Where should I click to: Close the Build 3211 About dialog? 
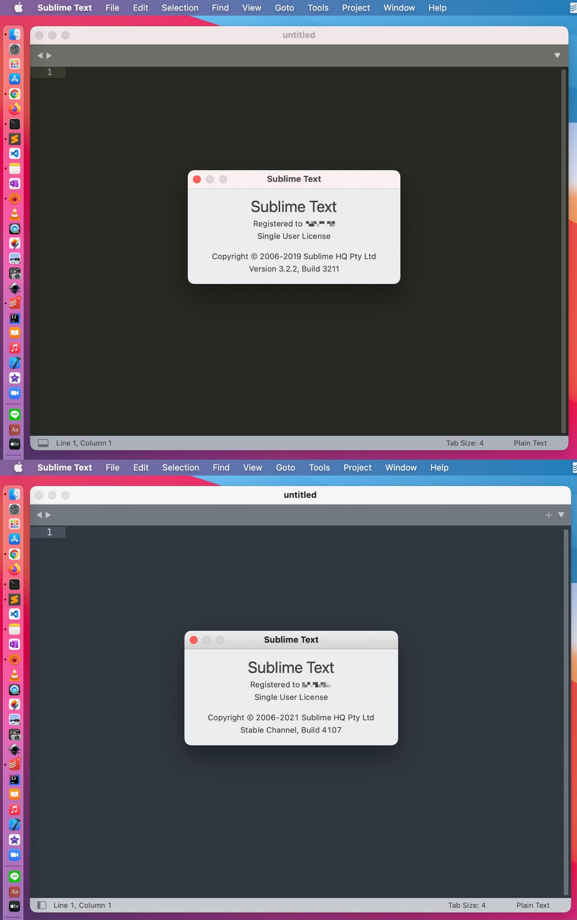pos(197,179)
